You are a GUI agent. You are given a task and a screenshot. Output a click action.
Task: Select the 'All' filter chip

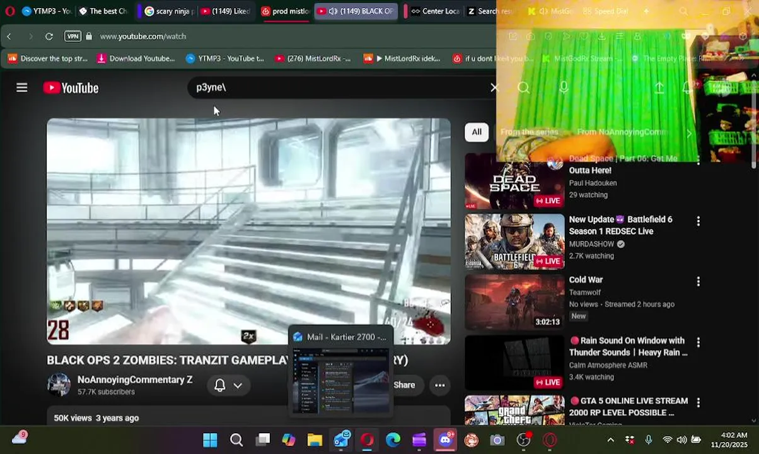click(x=477, y=132)
